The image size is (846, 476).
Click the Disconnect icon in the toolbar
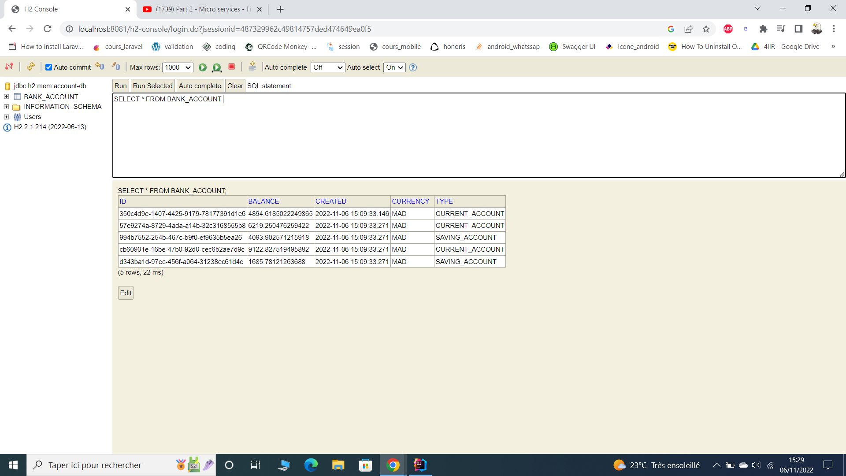click(9, 67)
